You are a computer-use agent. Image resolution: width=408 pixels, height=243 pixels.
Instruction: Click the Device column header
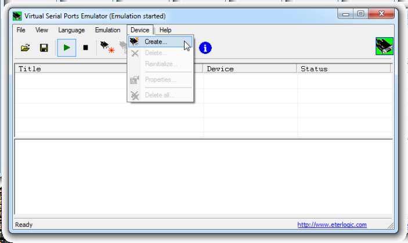[x=250, y=69]
